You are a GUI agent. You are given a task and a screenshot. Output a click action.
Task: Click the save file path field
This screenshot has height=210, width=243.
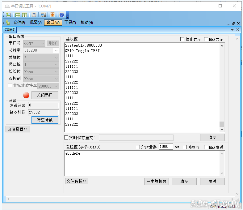136,138
